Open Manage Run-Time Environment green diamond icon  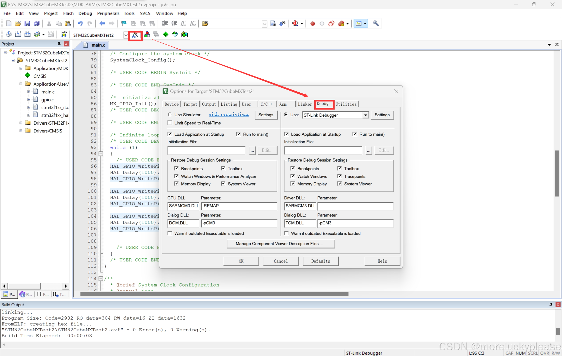point(165,35)
